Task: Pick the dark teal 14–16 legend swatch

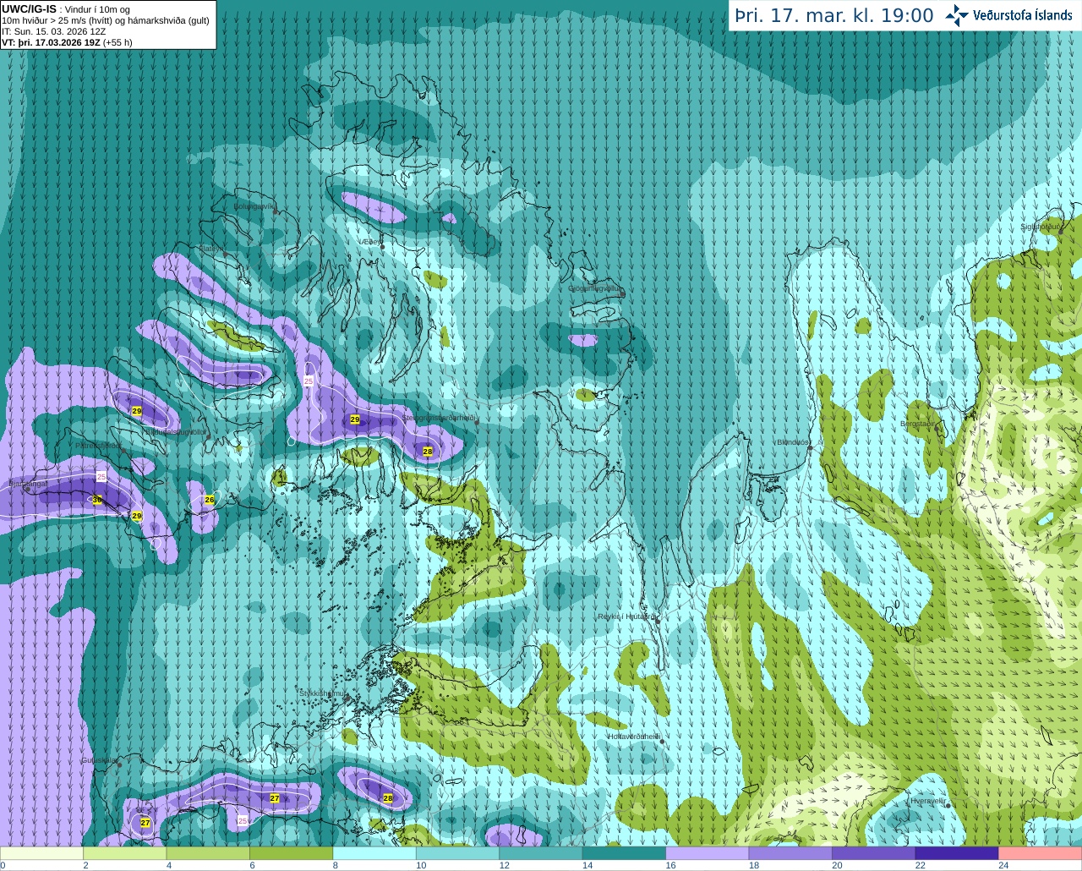Action: coord(625,853)
